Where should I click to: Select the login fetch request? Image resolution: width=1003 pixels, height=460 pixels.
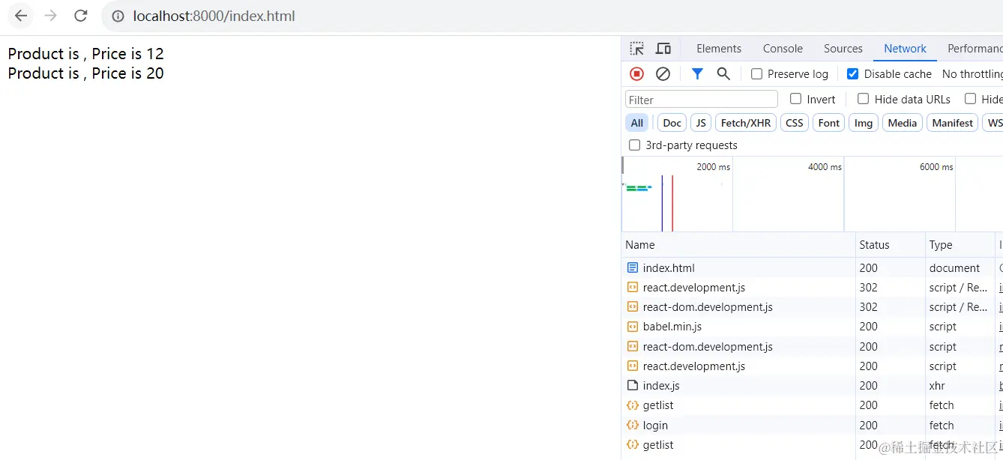pyautogui.click(x=813, y=426)
